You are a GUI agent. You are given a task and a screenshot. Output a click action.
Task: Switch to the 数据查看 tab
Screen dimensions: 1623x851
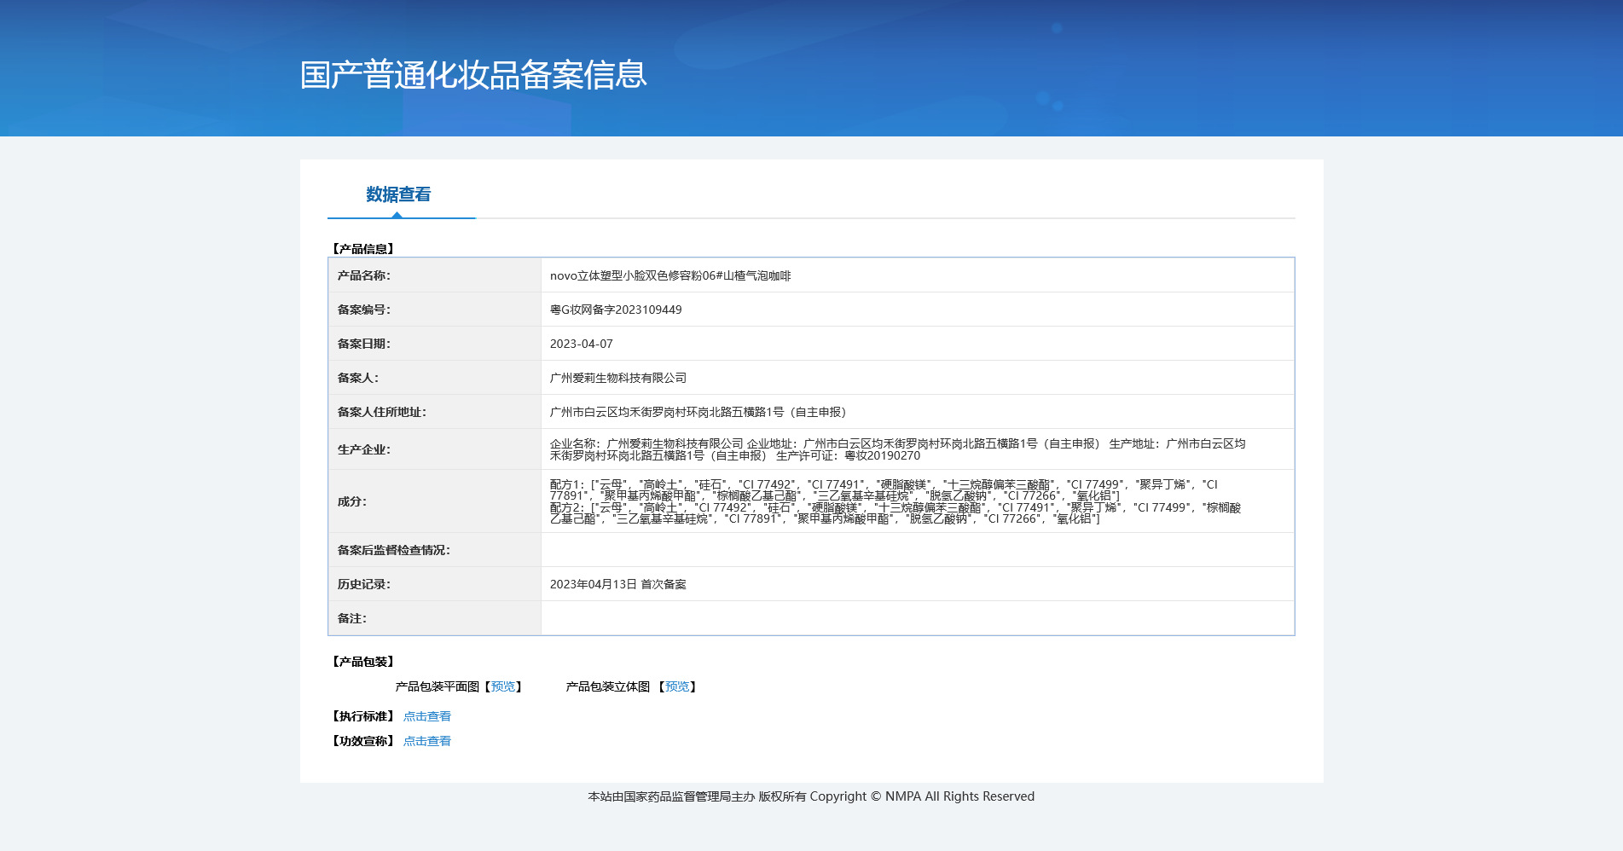coord(398,195)
